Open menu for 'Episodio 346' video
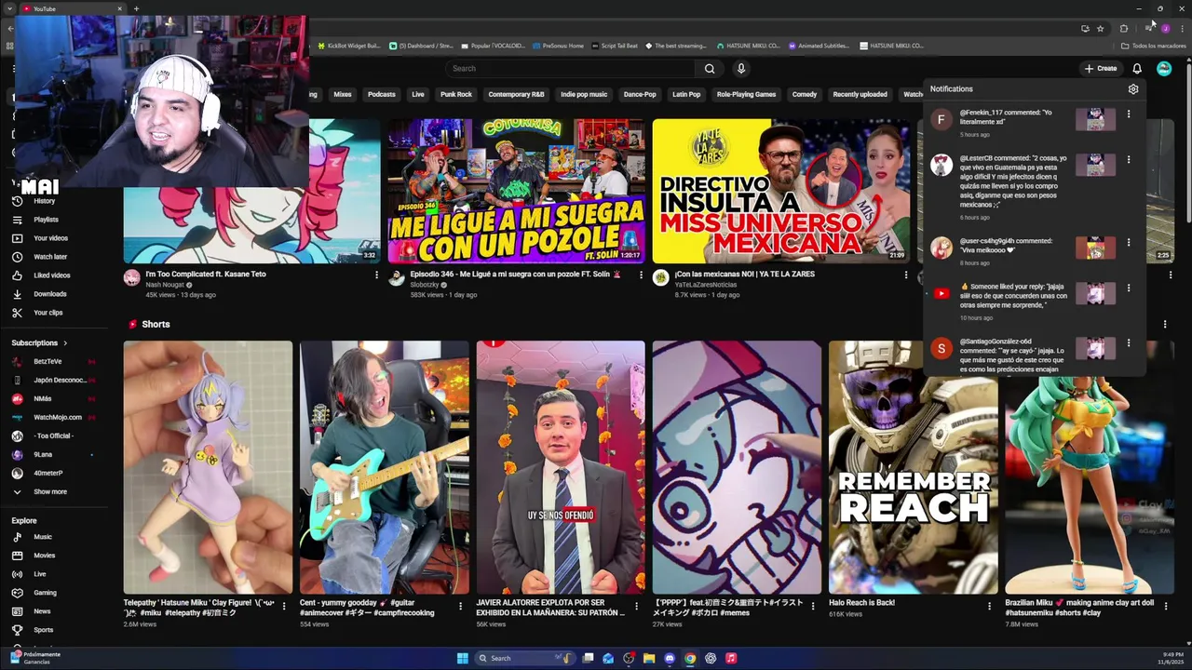Image resolution: width=1192 pixels, height=670 pixels. point(641,275)
